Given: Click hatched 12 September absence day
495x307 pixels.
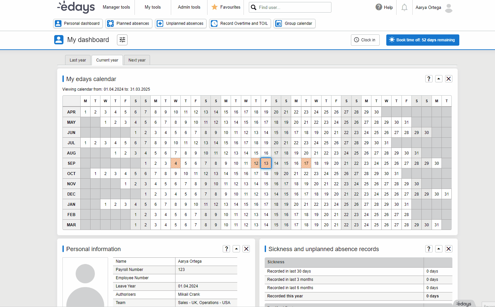Looking at the screenshot, I should pos(256,163).
